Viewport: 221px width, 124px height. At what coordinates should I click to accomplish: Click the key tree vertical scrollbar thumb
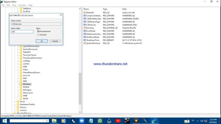click(80, 89)
